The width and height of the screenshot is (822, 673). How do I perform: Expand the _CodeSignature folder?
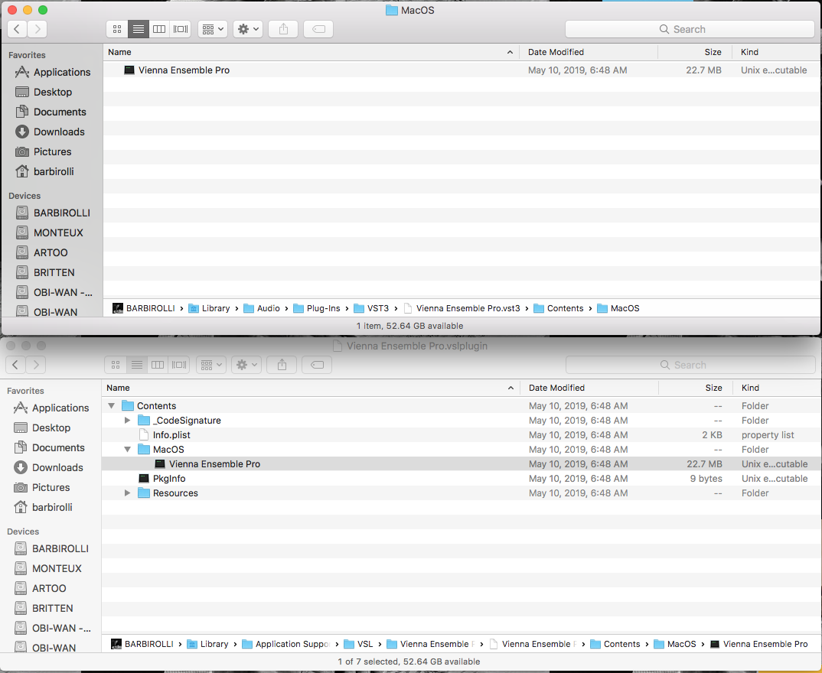pos(127,421)
